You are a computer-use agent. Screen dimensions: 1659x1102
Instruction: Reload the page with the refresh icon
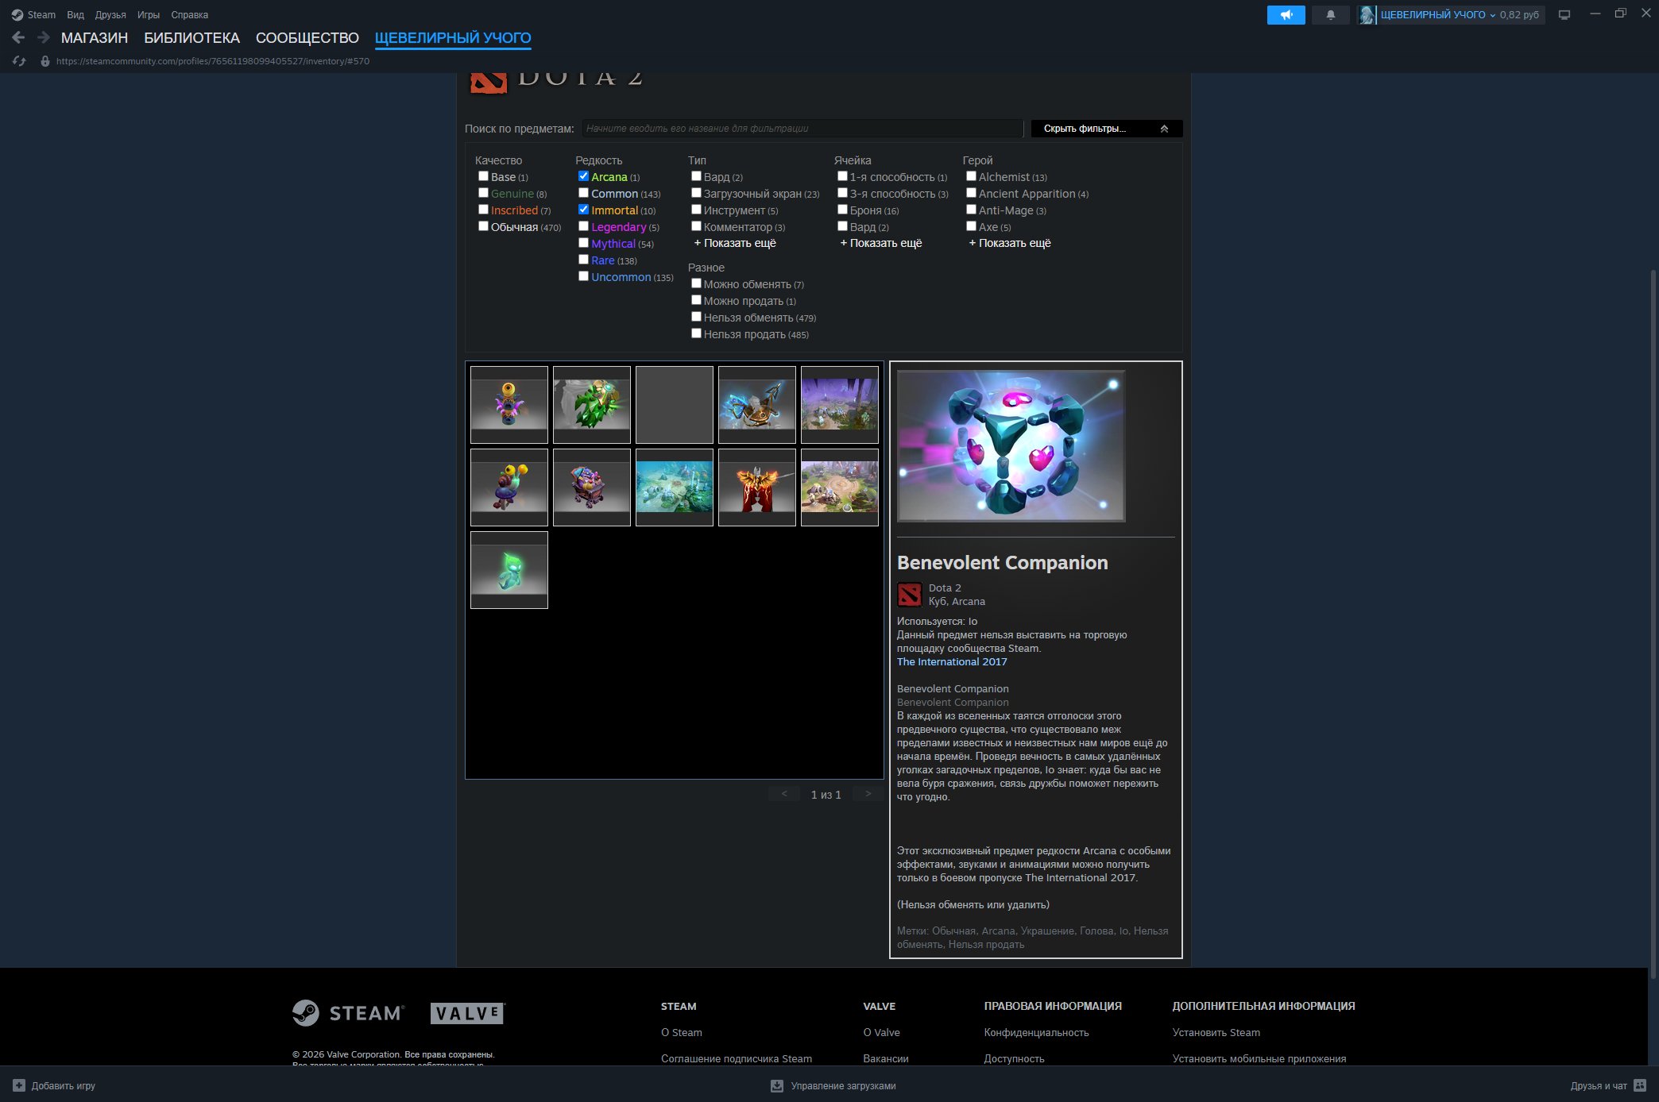pyautogui.click(x=19, y=61)
